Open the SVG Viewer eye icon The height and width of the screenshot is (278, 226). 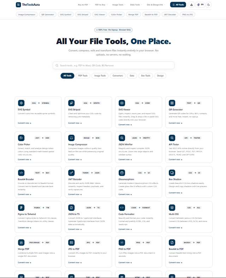122,103
